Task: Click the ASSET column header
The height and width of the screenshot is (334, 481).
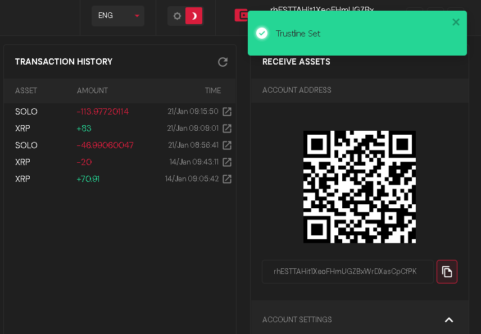Action: [x=26, y=91]
